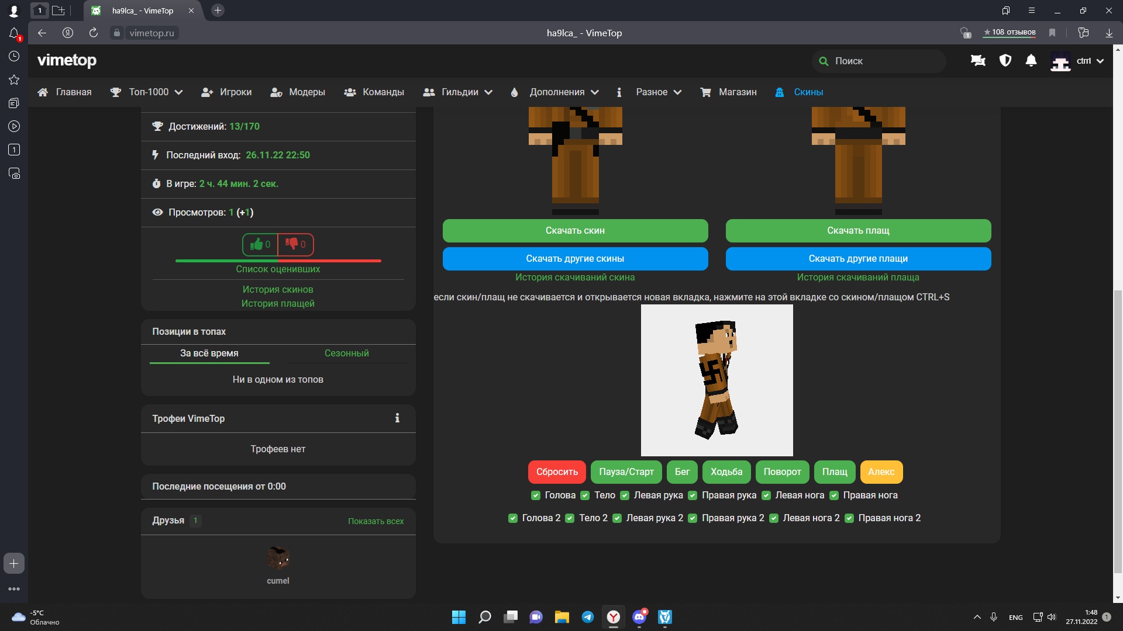This screenshot has height=631, width=1123.
Task: Click info icon in Трофеи VimeTop panel
Action: pyautogui.click(x=397, y=418)
